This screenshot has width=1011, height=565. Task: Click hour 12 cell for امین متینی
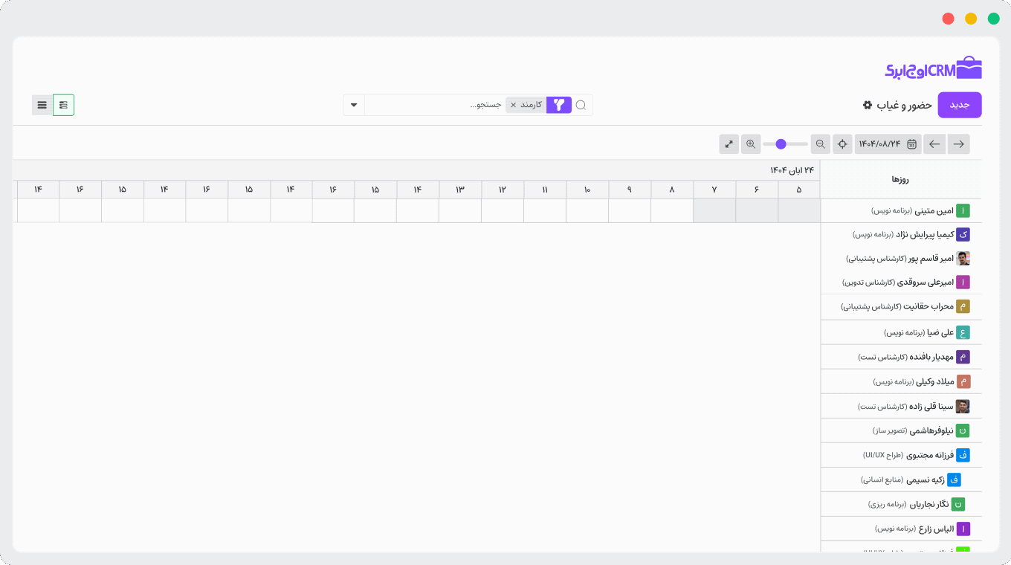[x=503, y=210]
